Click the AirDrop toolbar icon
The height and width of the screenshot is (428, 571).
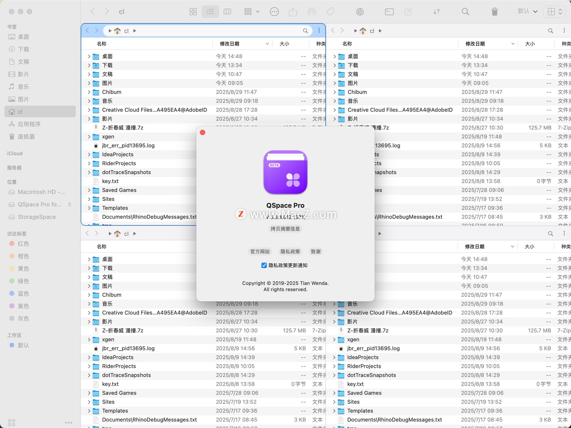(312, 12)
